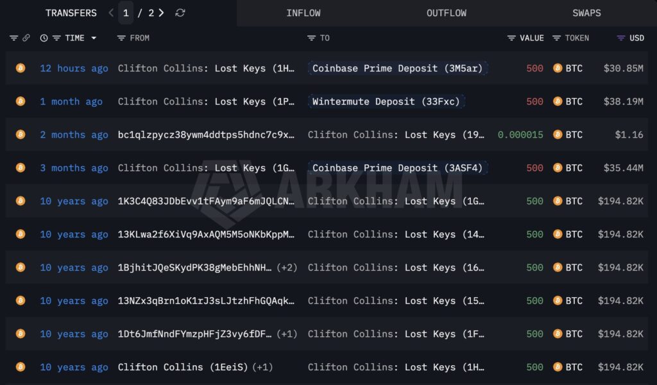The height and width of the screenshot is (385, 657).
Task: Open sender address 13KLwa2f6XiVq9AxAQM5M5oNKbKppM…
Action: pos(206,234)
